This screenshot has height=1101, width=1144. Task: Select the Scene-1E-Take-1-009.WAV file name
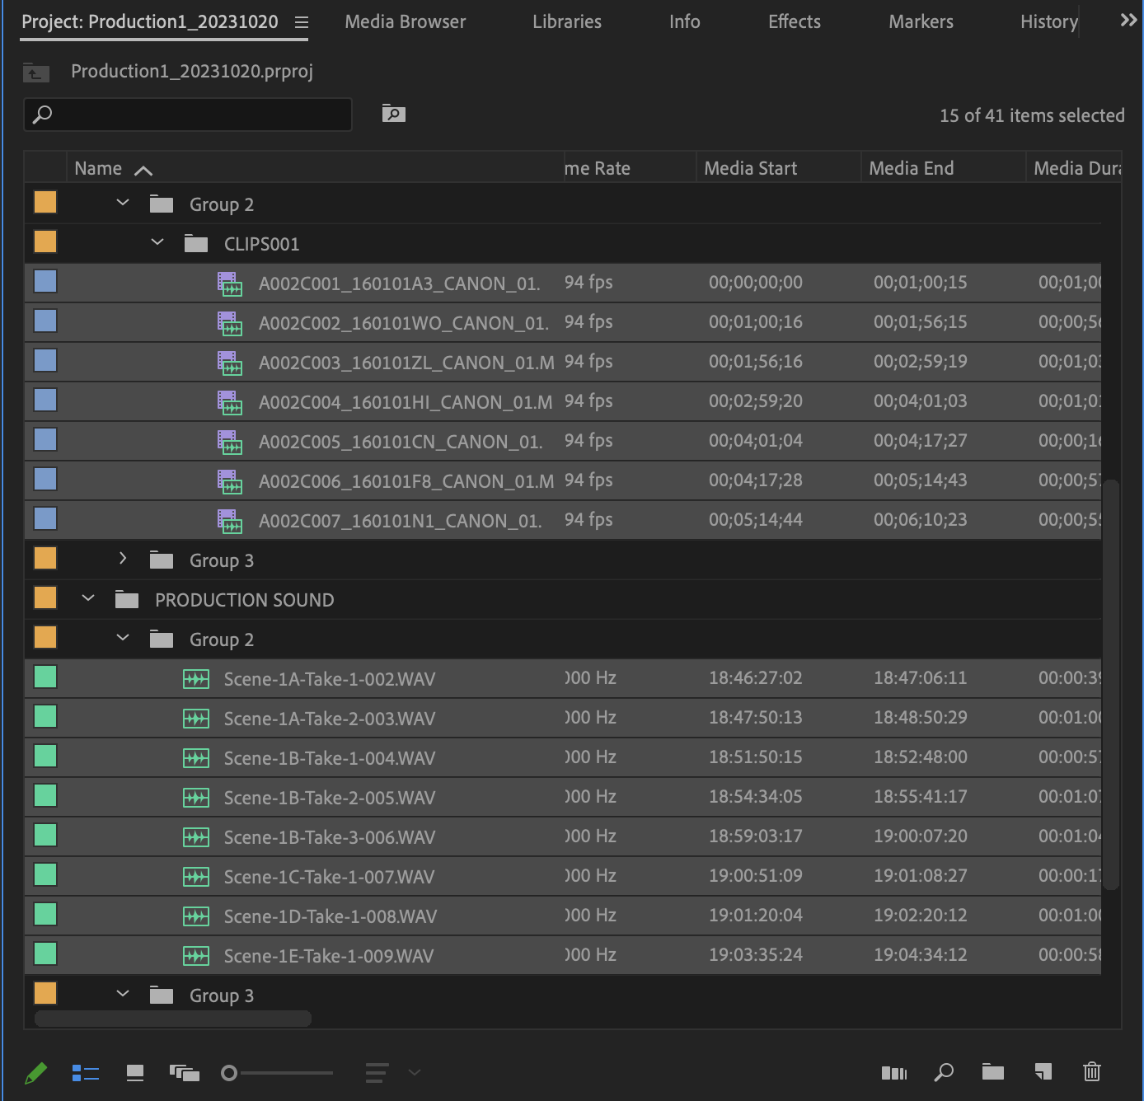coord(329,956)
